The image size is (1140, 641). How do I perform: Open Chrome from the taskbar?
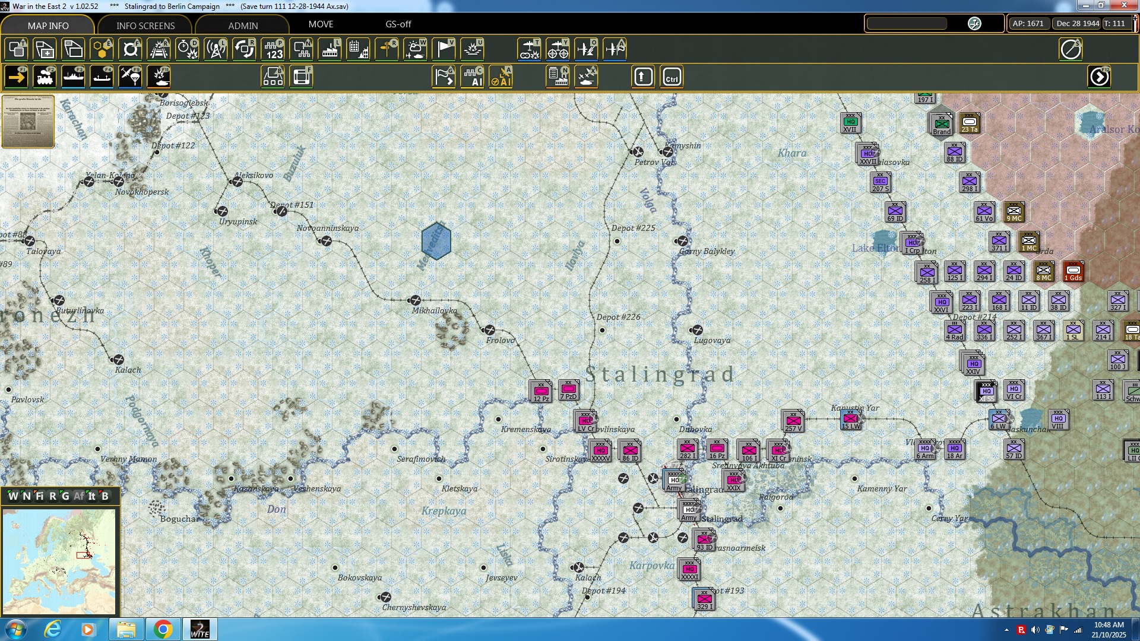tap(163, 629)
